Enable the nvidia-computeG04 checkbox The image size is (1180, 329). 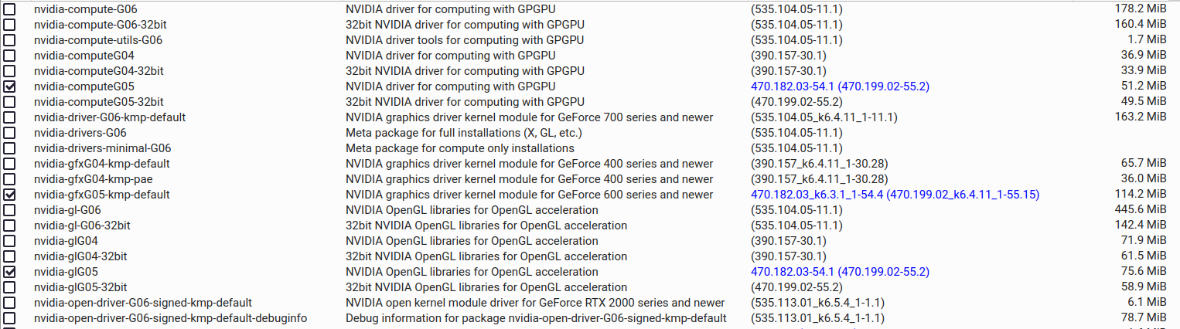9,55
